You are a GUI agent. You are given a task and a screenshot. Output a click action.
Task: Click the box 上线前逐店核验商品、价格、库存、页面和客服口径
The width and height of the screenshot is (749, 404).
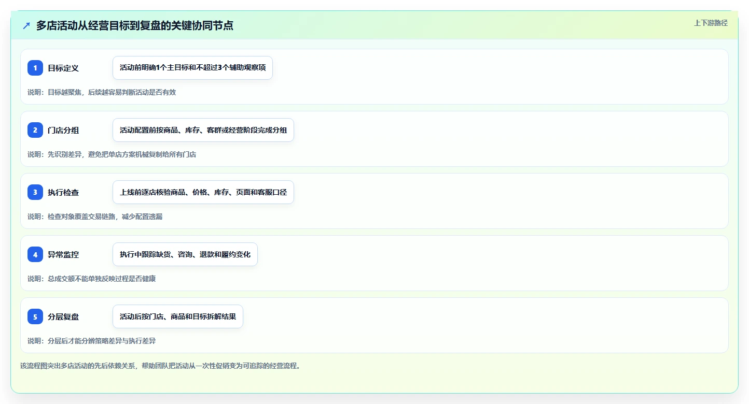pyautogui.click(x=203, y=192)
